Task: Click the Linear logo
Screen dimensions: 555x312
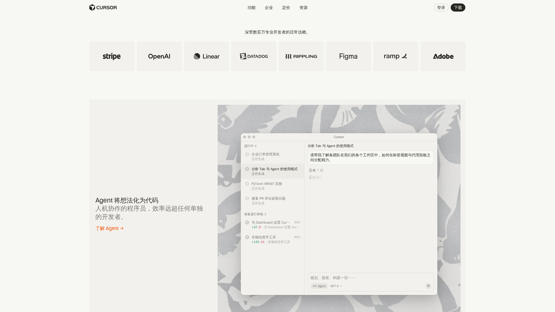Action: click(206, 56)
